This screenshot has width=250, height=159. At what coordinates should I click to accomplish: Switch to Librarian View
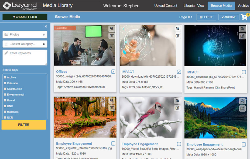[194, 5]
